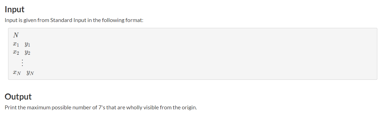Click the y2 variable in format block
The width and height of the screenshot is (384, 123).
click(x=27, y=52)
